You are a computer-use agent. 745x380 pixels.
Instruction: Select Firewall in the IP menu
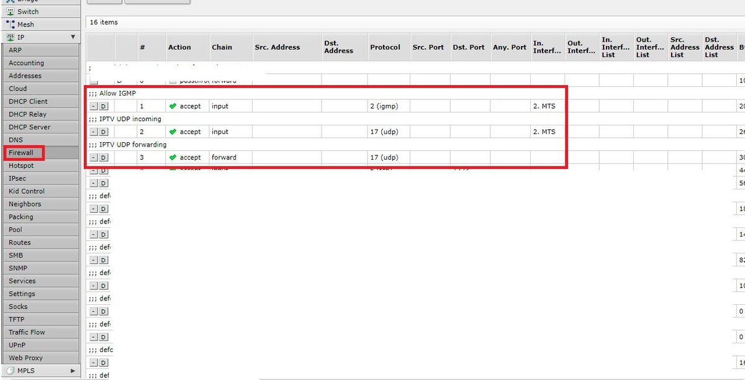click(x=41, y=153)
